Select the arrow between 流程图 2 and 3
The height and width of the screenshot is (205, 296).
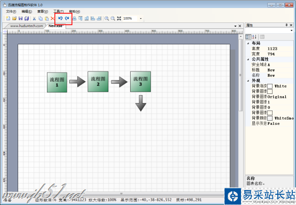[x=119, y=82]
